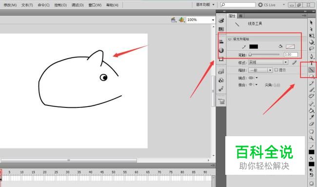This screenshot has height=187, width=317.
Task: Collapse the 填充和笔触 section
Action: pyautogui.click(x=230, y=39)
